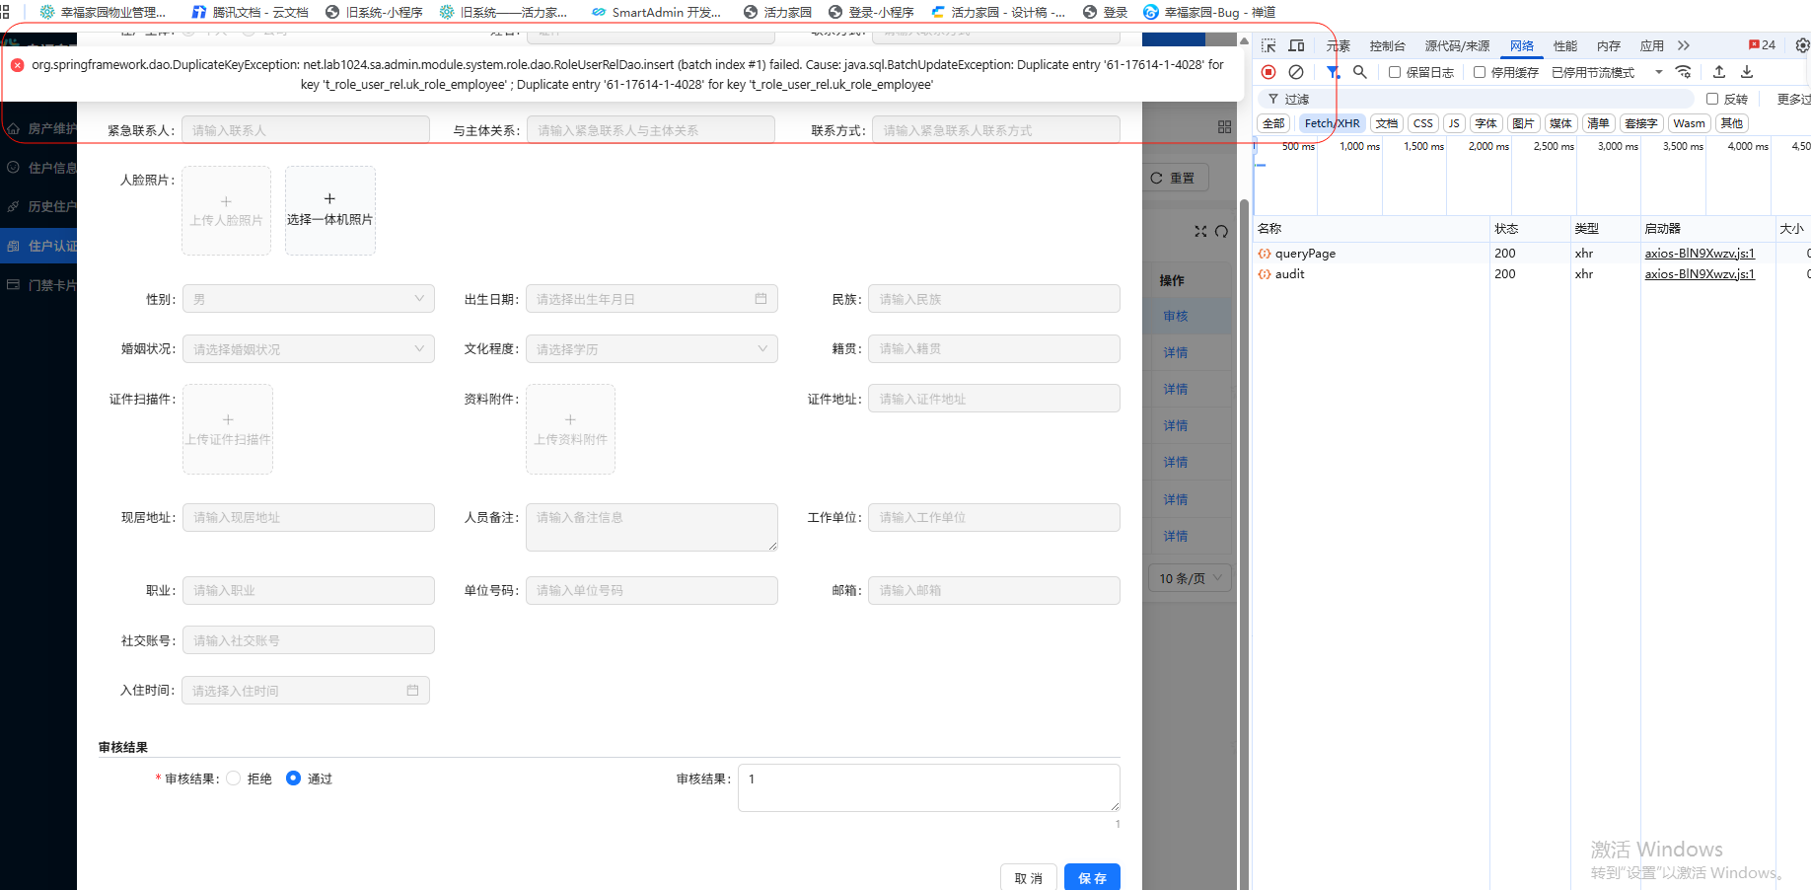
Task: Select the 拒绝 radio button
Action: pos(234,779)
